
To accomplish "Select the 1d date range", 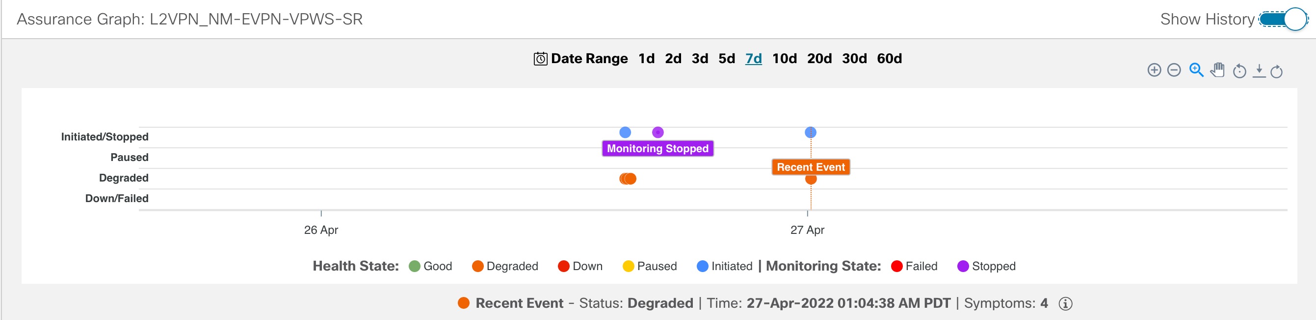I will [646, 59].
